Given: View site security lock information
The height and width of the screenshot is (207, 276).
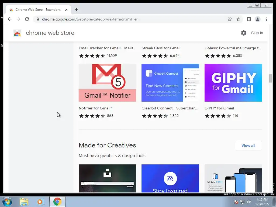Looking at the screenshot, I should point(38,19).
